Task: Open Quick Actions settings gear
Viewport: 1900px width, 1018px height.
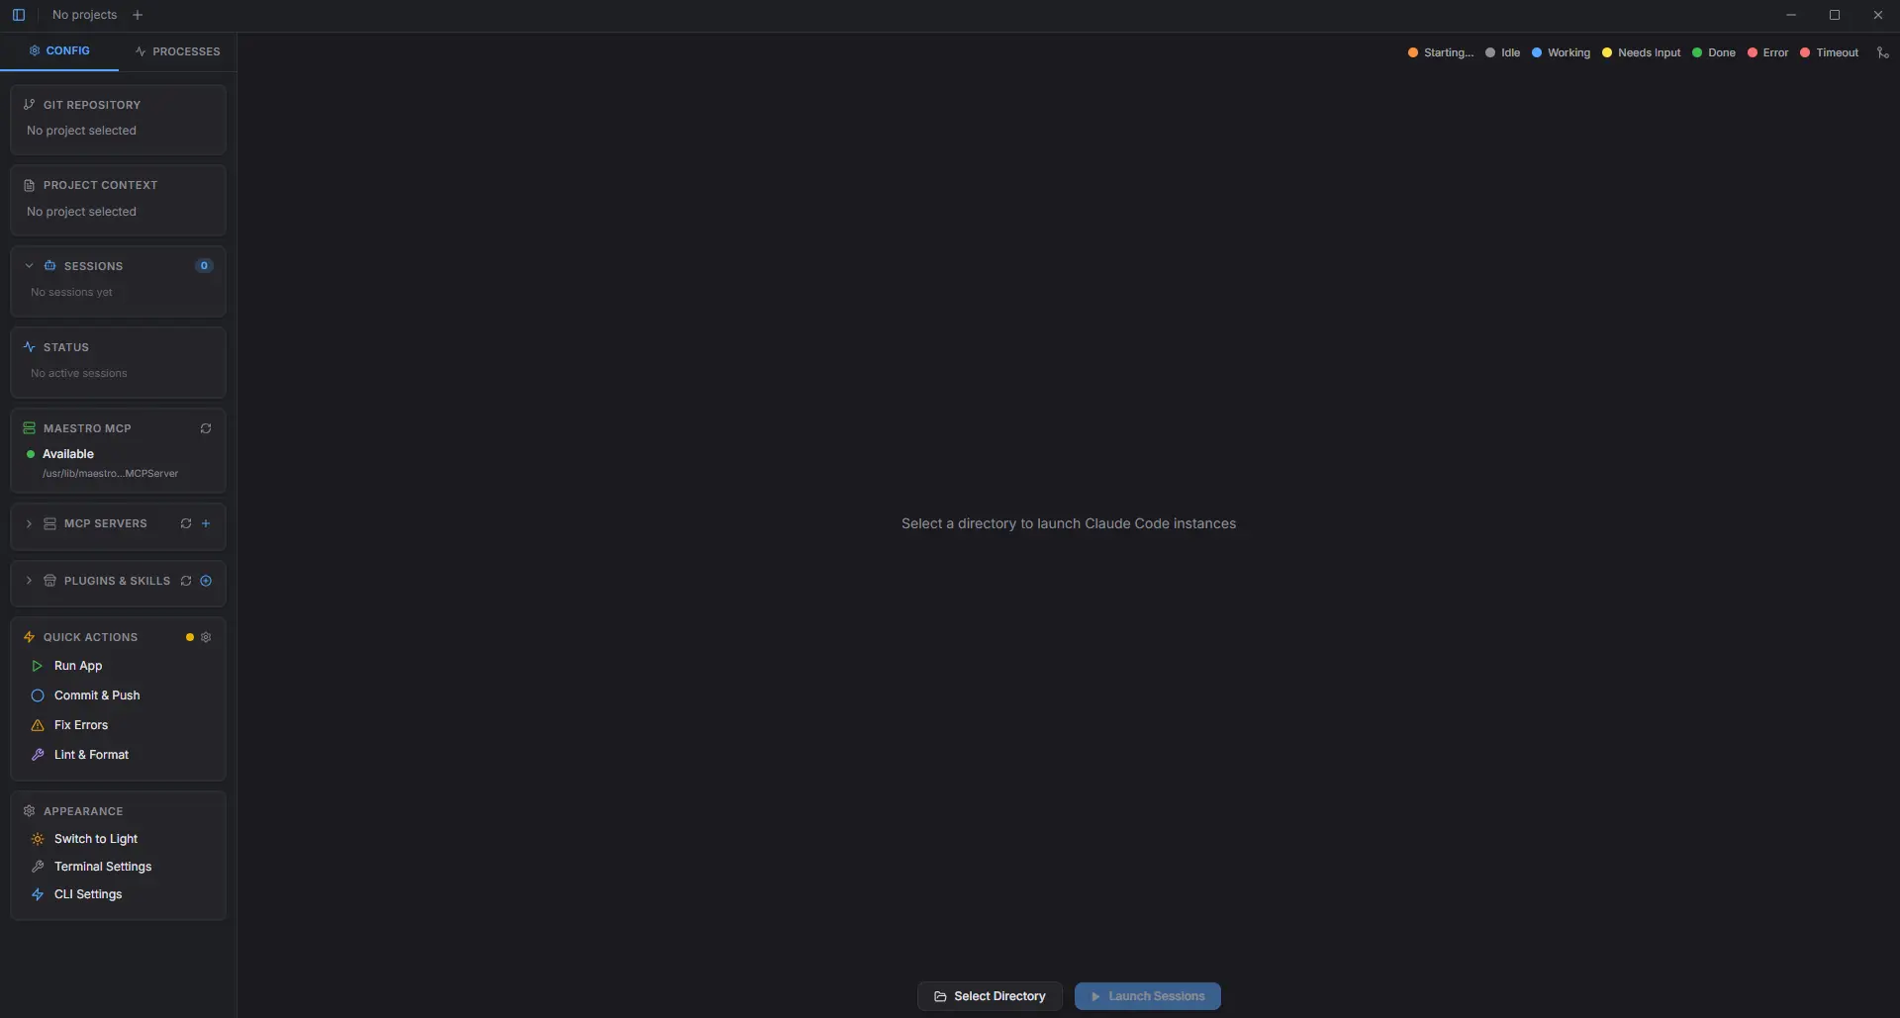Action: coord(206,637)
